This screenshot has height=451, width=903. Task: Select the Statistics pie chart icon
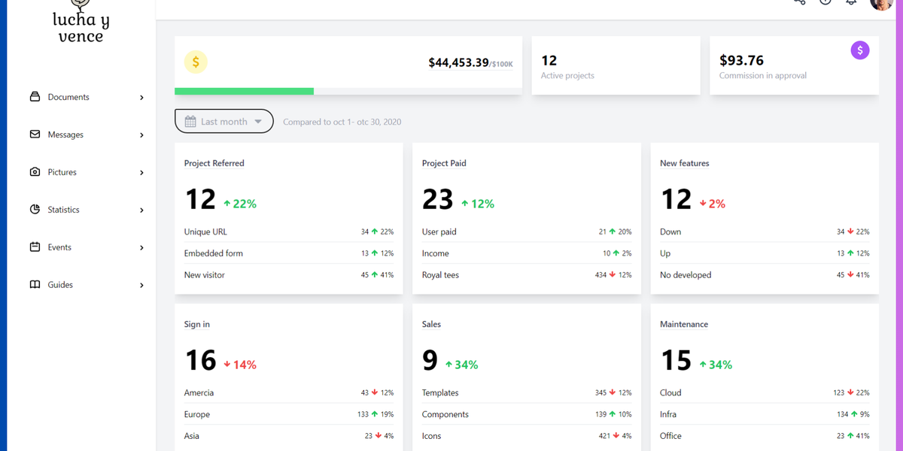(35, 209)
